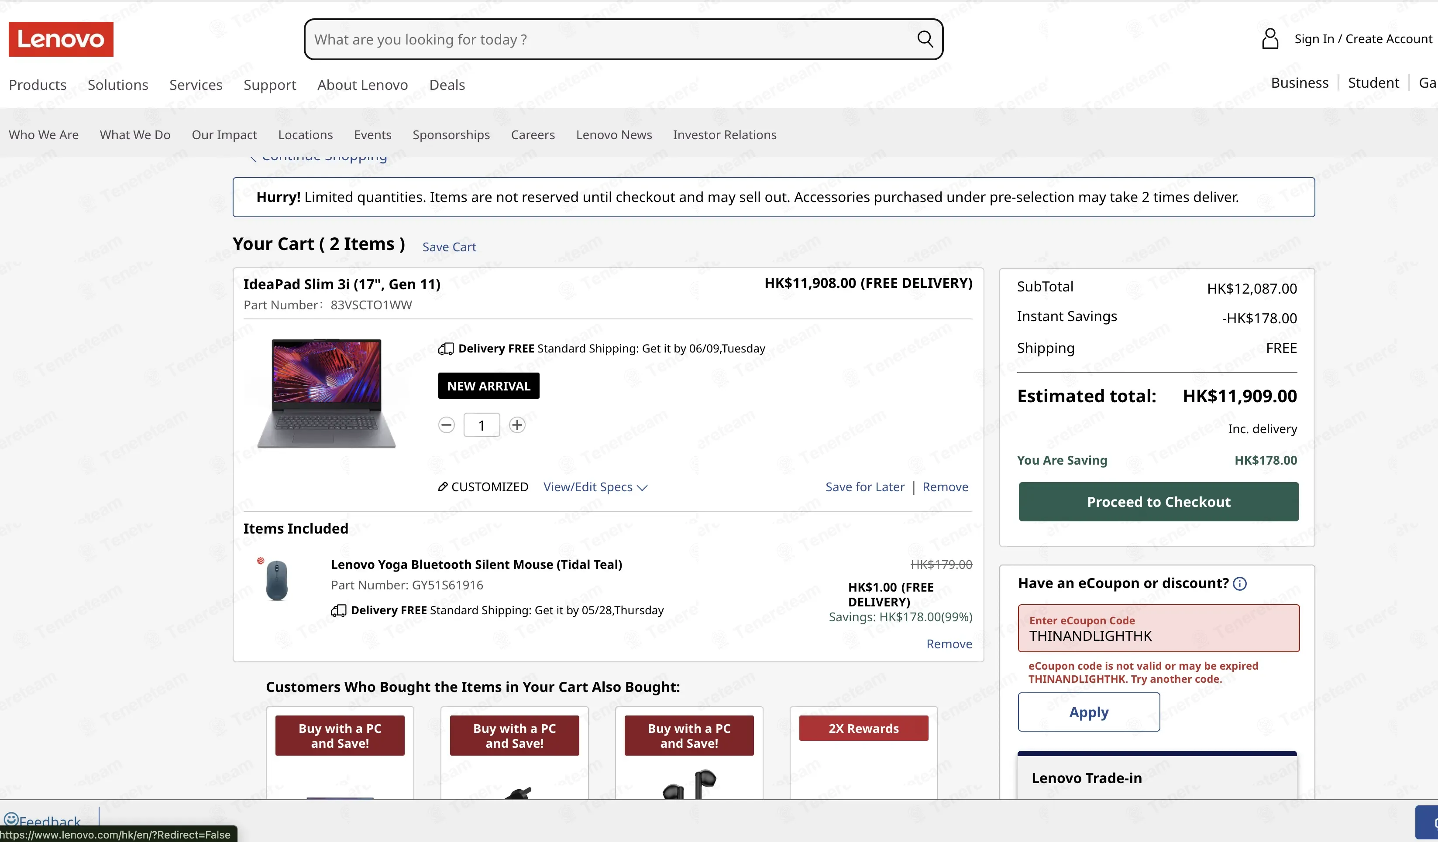Open the Events link
The height and width of the screenshot is (842, 1438).
pos(373,134)
